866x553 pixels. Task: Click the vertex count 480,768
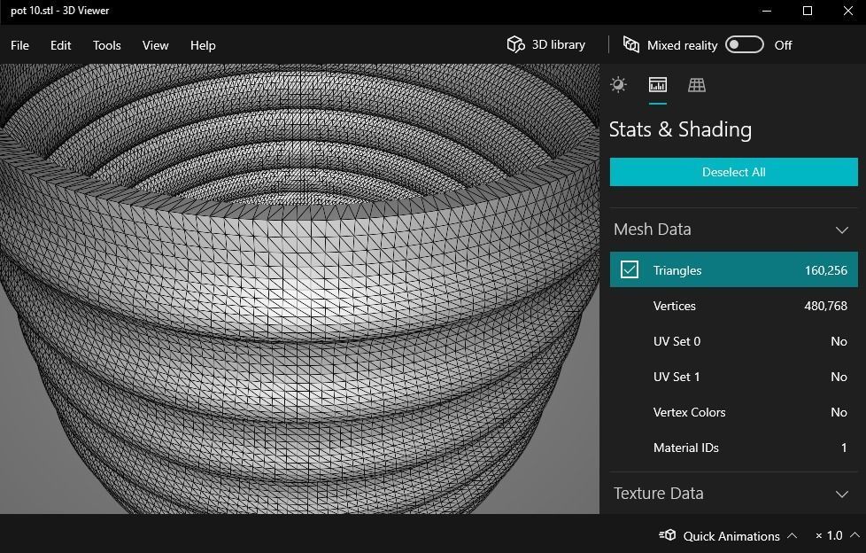point(825,306)
